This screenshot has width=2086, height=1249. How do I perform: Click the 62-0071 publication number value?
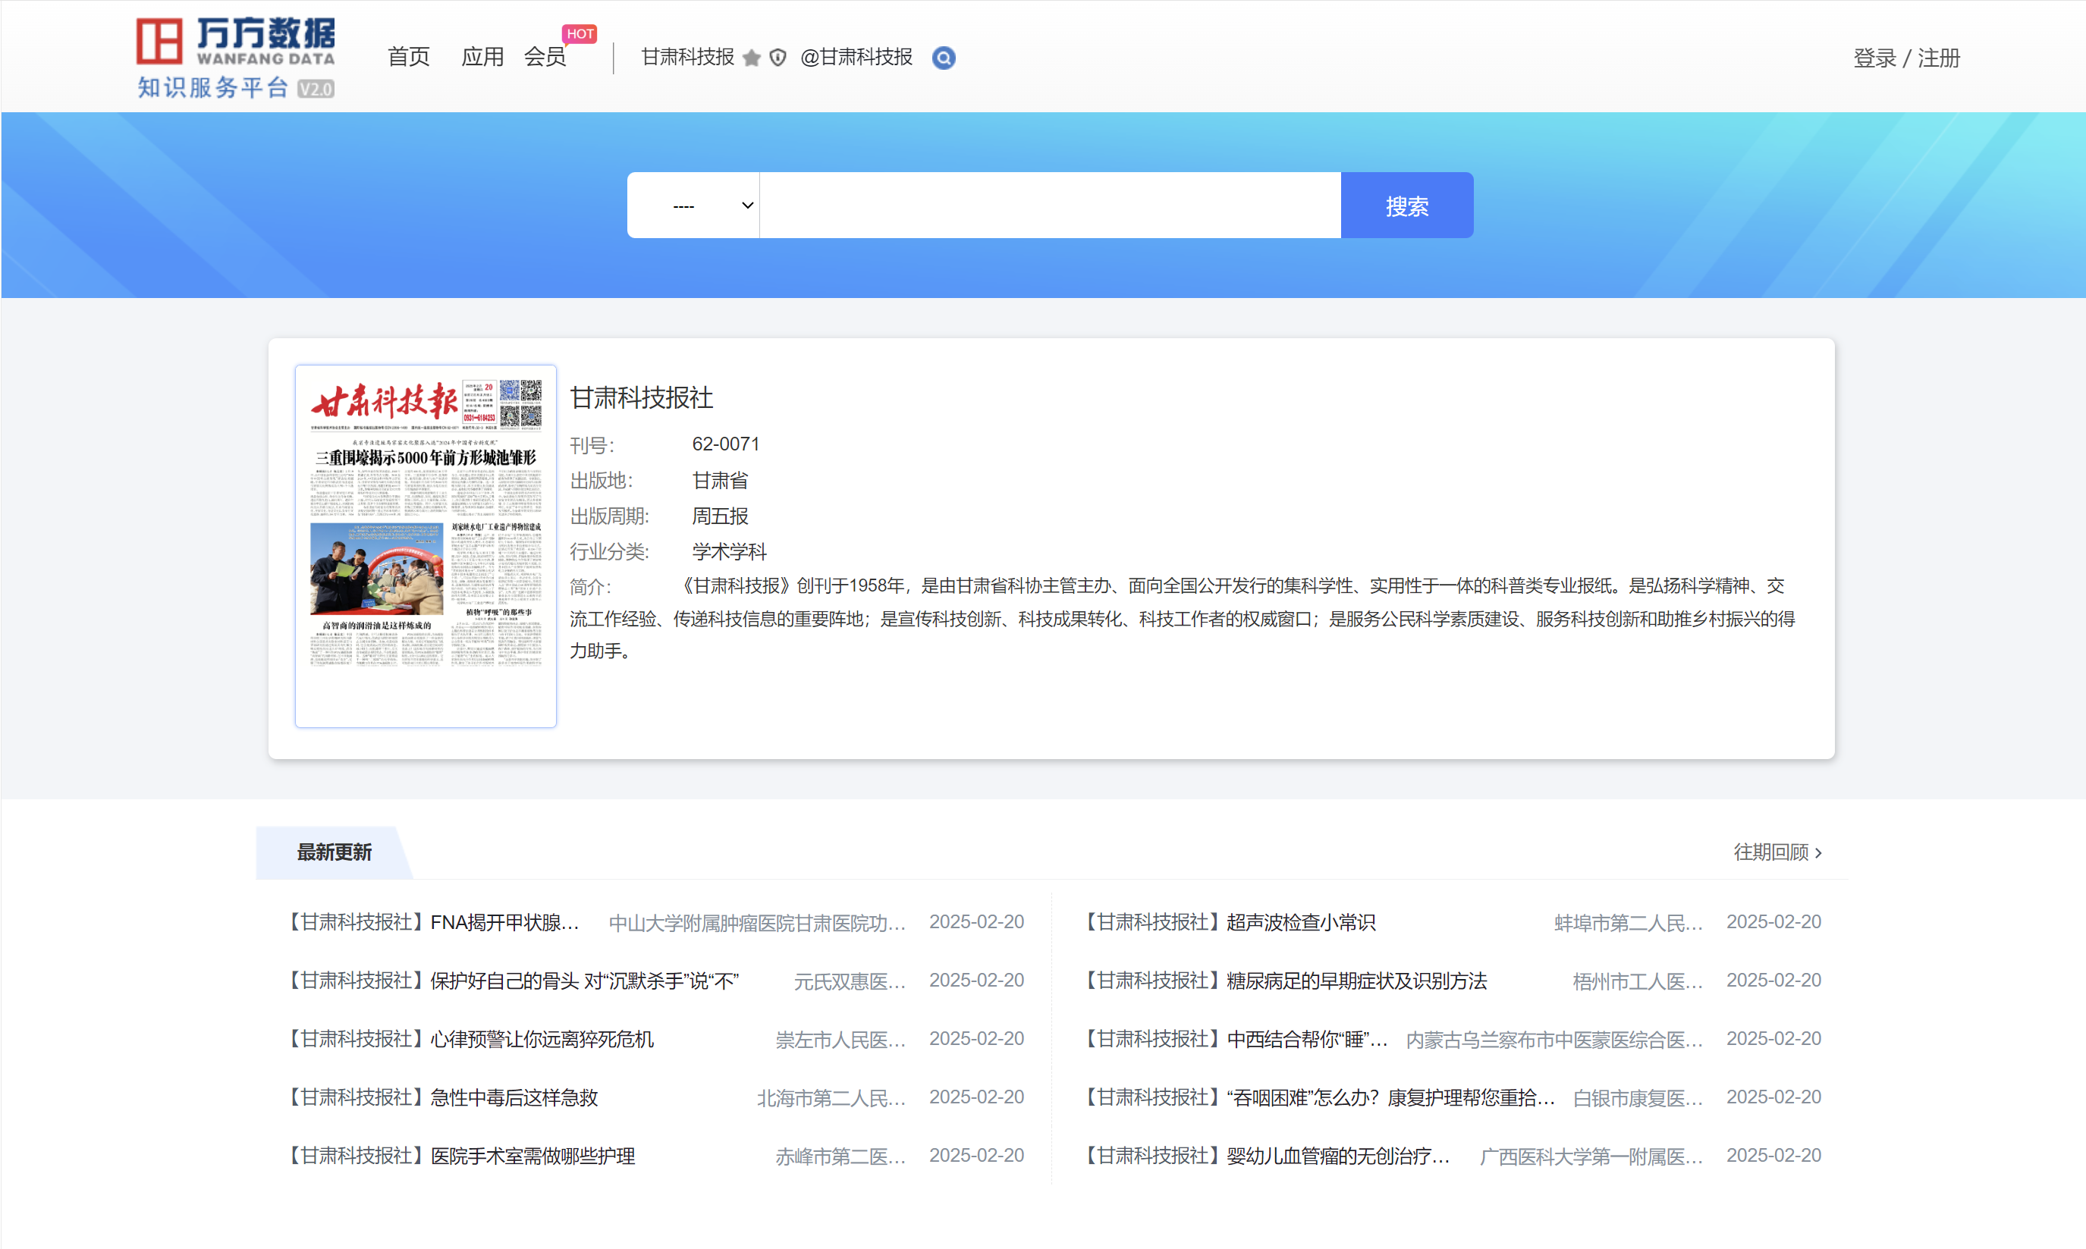pyautogui.click(x=726, y=444)
